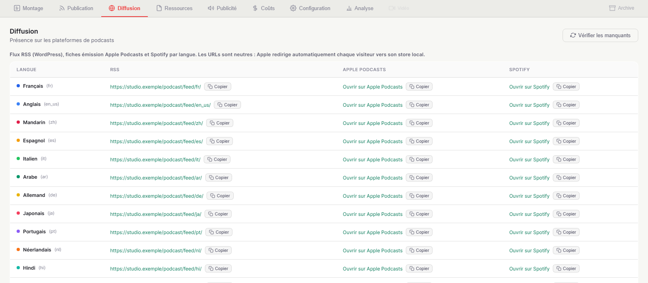Image resolution: width=648 pixels, height=283 pixels.
Task: Copy the Arabe RSS feed URL
Action: tap(219, 177)
